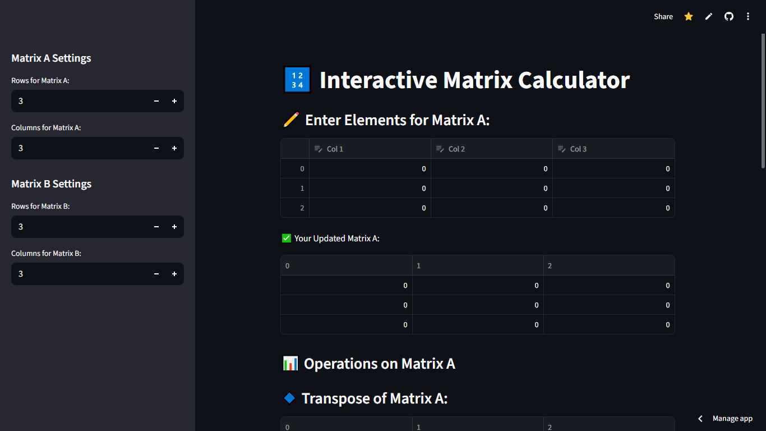Increase Rows for Matrix A
This screenshot has height=431, width=766.
174,101
